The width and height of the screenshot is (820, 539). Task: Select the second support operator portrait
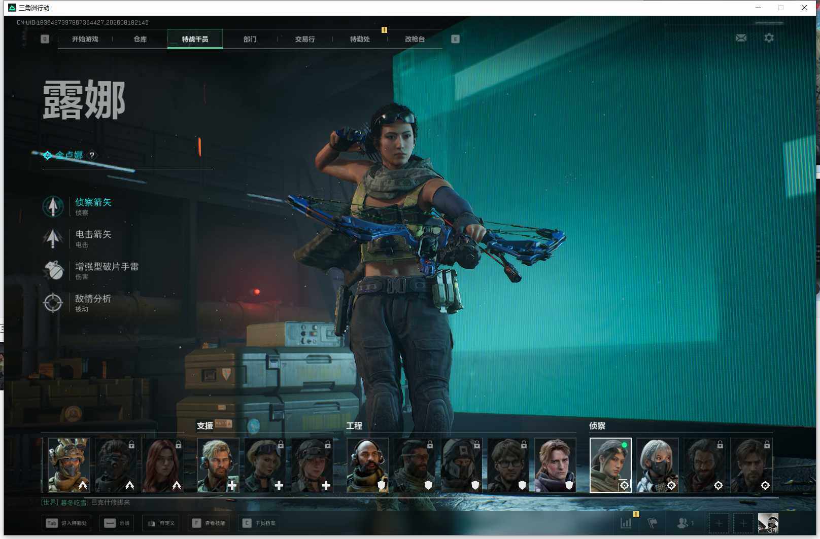[x=265, y=465]
